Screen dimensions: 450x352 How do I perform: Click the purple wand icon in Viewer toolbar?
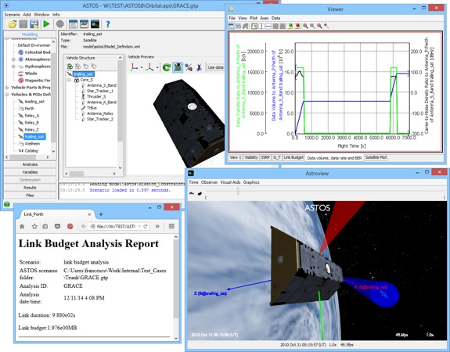pyautogui.click(x=326, y=26)
